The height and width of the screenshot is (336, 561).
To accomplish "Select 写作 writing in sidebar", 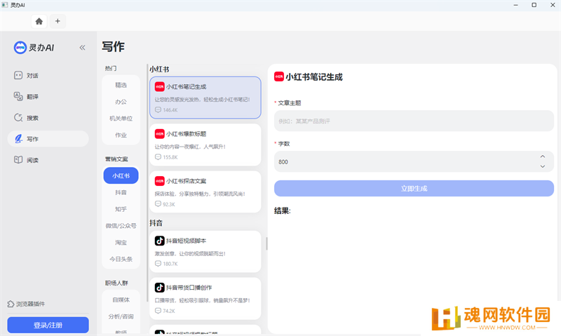I will tap(48, 139).
